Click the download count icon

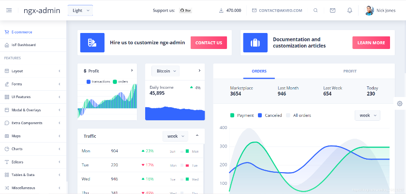click(221, 10)
